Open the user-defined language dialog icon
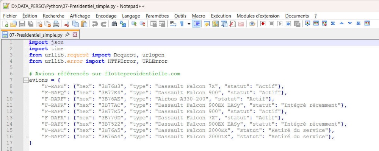Viewport: 379px width, 151px height. click(207, 23)
